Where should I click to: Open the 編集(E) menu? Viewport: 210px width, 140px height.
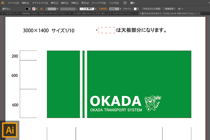click(x=26, y=3)
